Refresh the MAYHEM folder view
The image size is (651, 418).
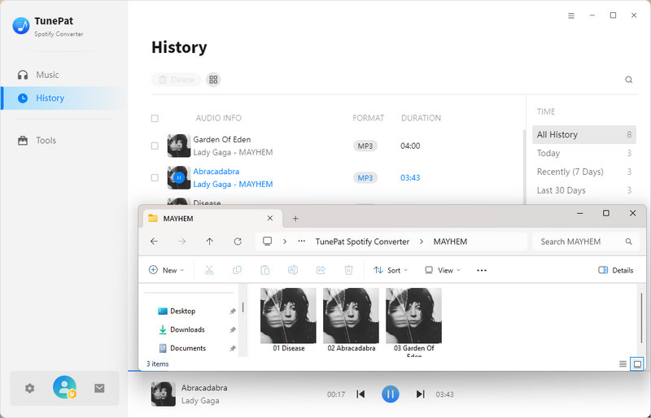point(238,242)
